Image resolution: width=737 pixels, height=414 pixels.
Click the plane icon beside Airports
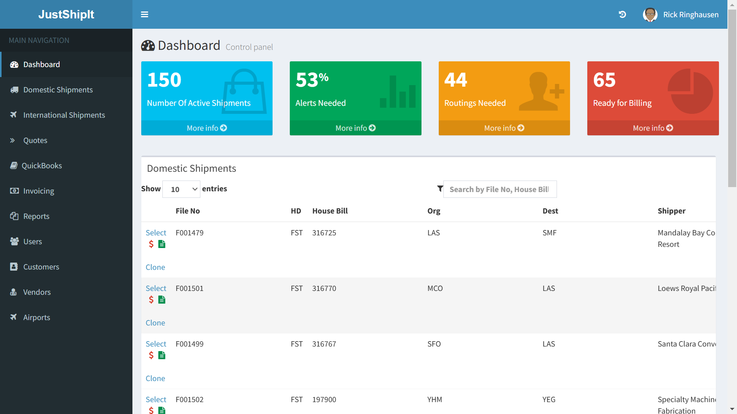(x=13, y=317)
